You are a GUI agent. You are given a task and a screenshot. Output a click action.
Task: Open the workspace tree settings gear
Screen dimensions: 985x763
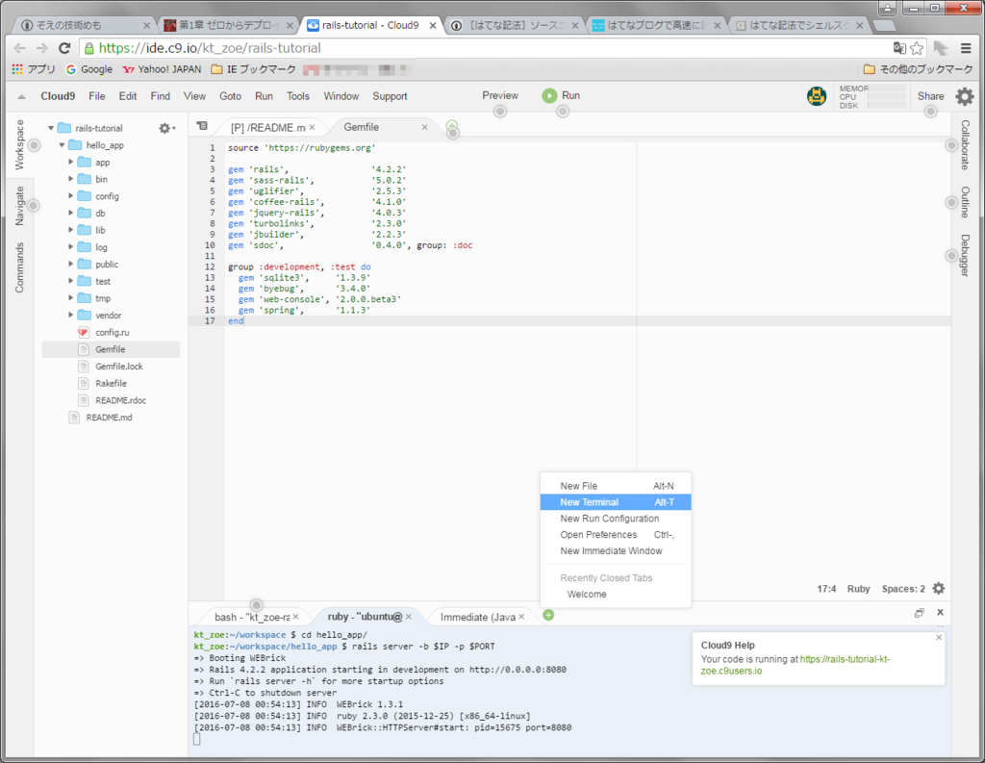[166, 128]
